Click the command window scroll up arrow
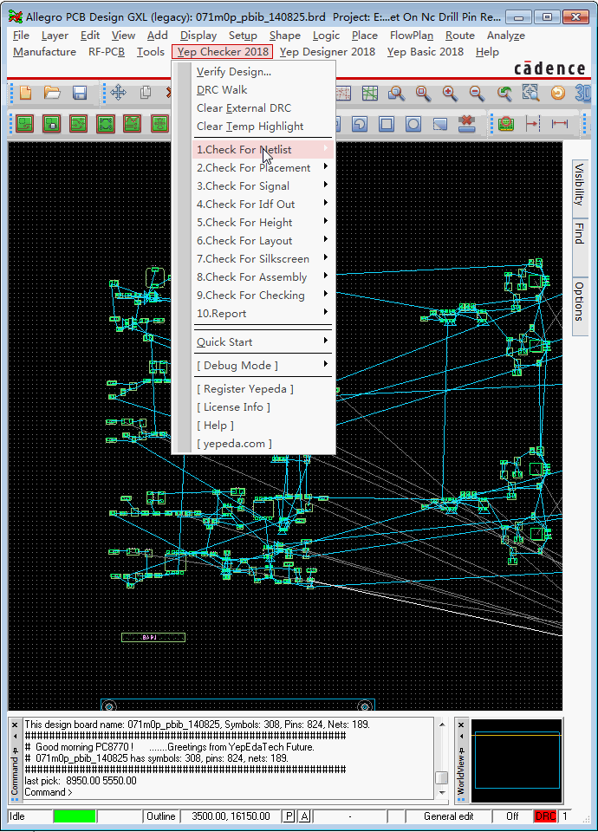 pos(441,725)
